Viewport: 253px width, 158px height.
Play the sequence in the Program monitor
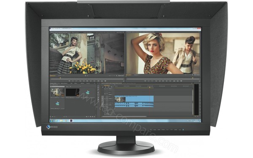pyautogui.click(x=163, y=81)
